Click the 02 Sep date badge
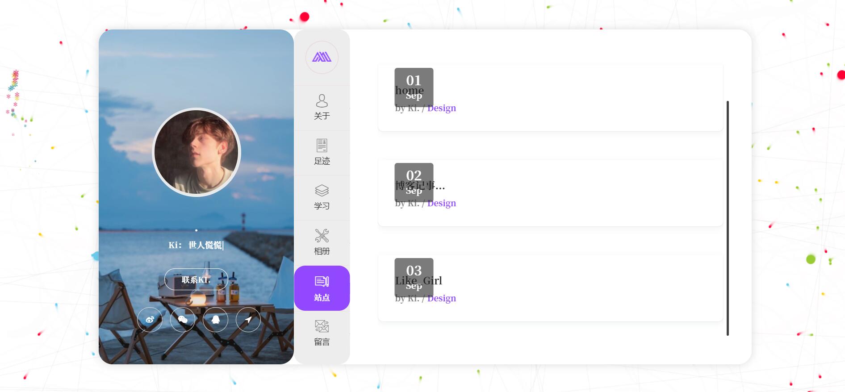The width and height of the screenshot is (845, 392). tap(414, 183)
